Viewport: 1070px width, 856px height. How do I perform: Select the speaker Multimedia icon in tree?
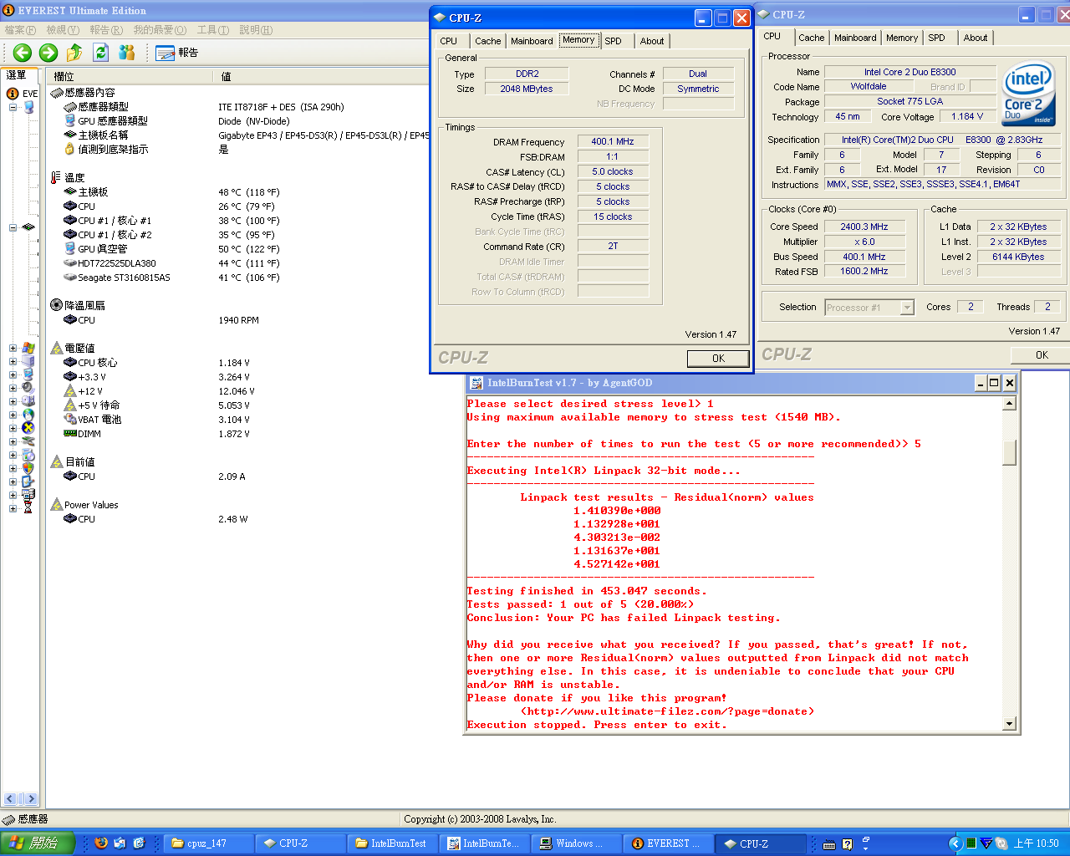point(28,388)
